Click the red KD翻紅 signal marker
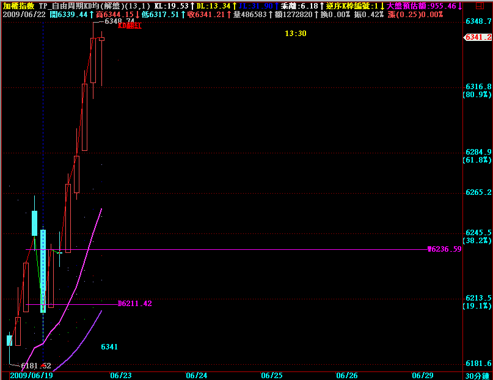Viewport: 493px width, 380px height. (x=130, y=26)
